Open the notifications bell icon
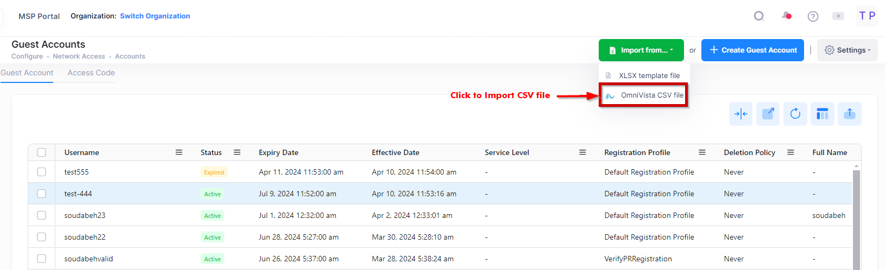 click(786, 16)
